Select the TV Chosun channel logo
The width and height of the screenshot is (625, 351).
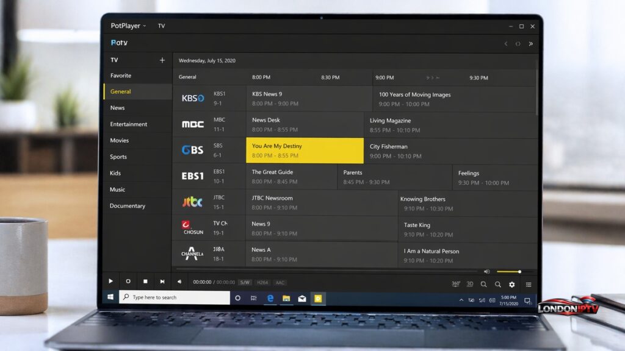pos(192,228)
